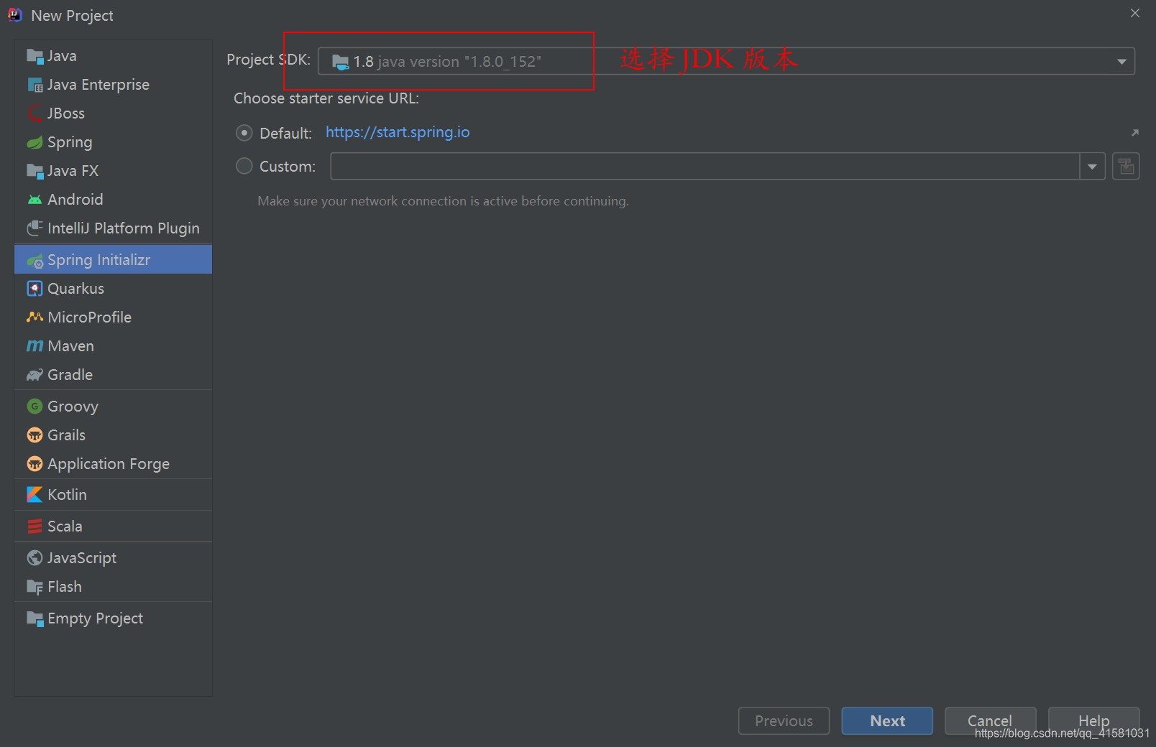
Task: Open the Project SDK dropdown arrow
Action: tap(1121, 62)
